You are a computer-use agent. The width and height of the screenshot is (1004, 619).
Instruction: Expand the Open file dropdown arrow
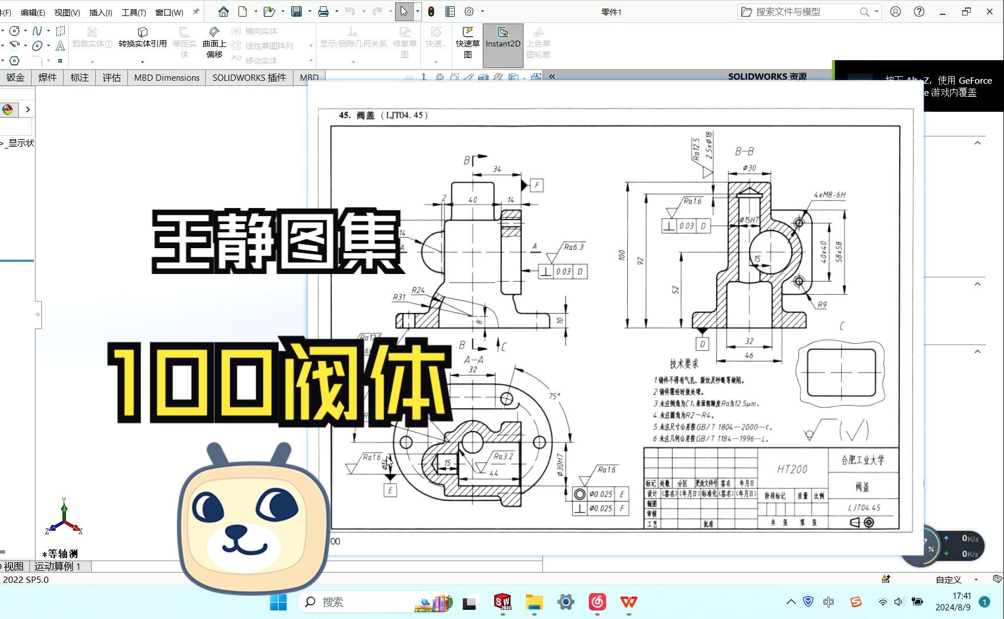283,11
